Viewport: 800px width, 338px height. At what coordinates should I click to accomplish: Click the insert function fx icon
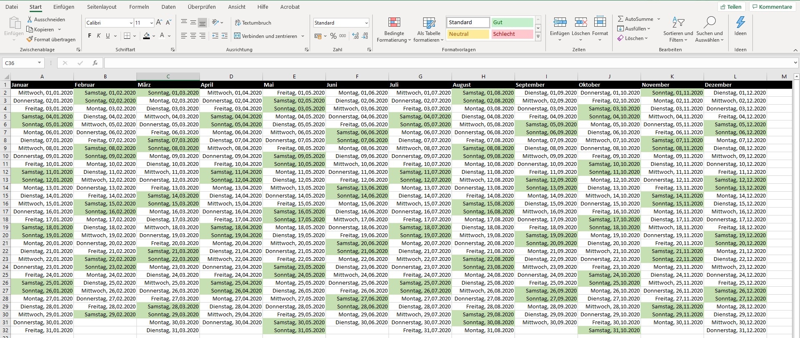[x=95, y=63]
